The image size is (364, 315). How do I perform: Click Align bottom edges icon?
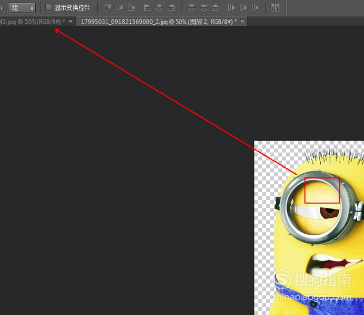coord(132,7)
